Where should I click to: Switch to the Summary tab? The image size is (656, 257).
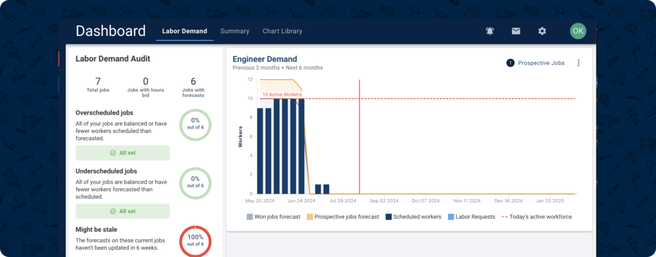click(235, 31)
